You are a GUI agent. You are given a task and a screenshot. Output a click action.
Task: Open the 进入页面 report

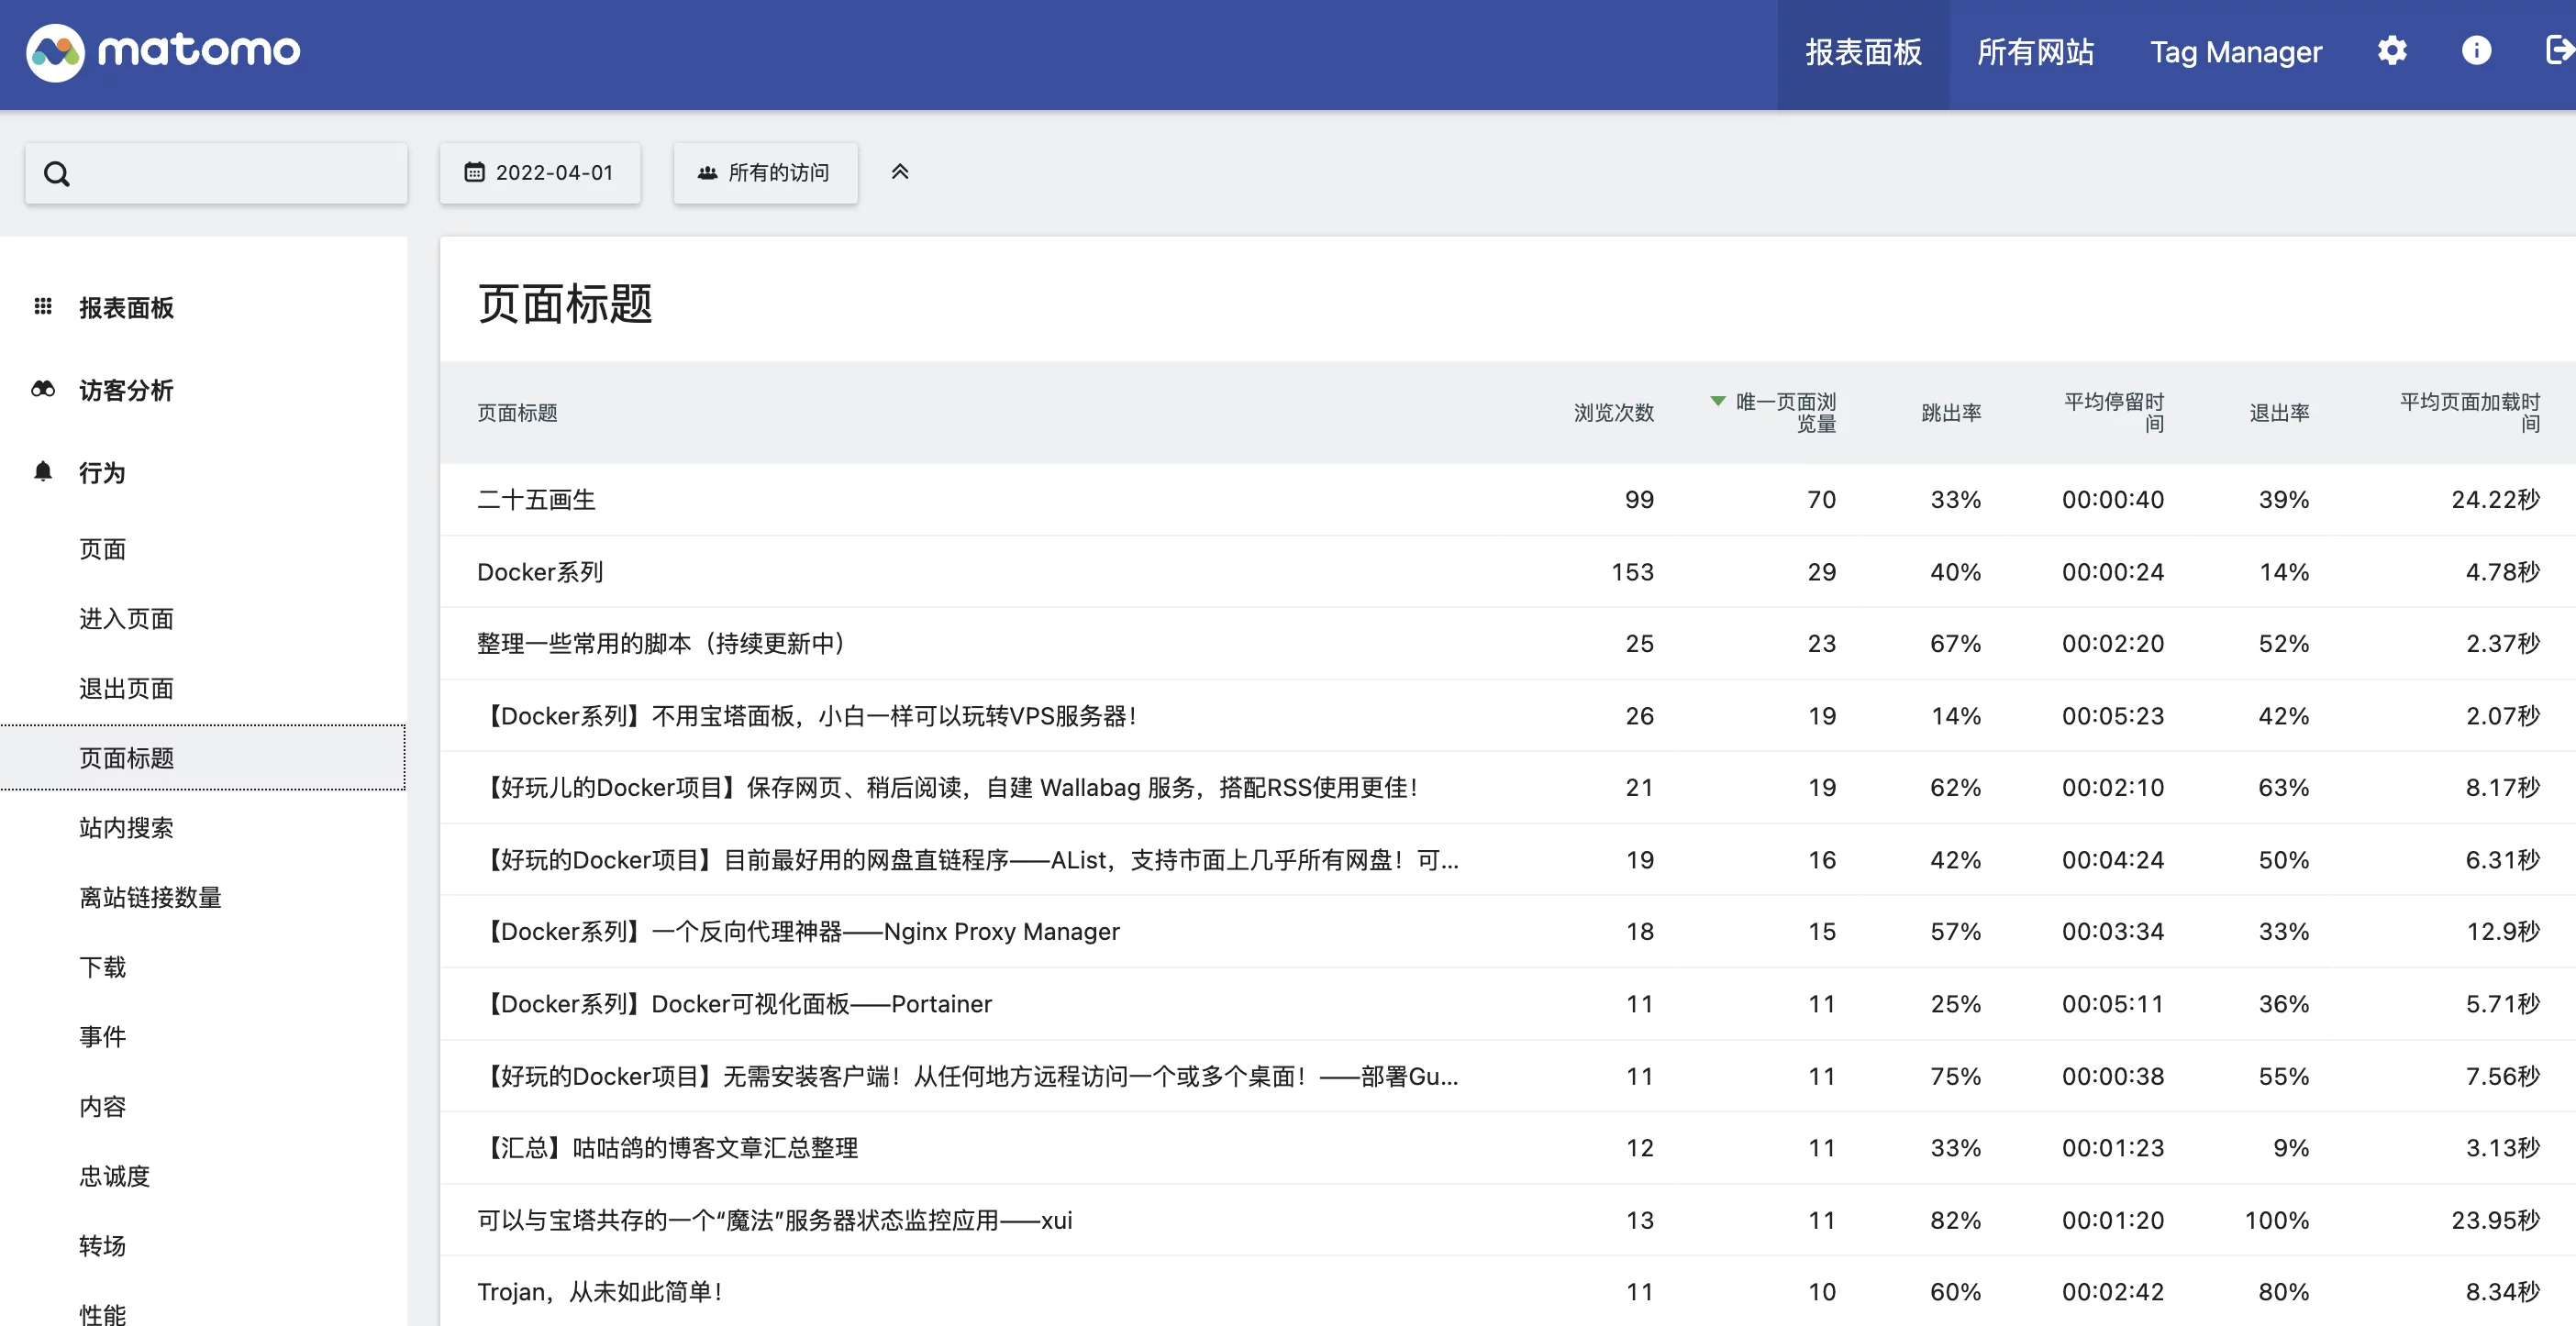coord(126,619)
